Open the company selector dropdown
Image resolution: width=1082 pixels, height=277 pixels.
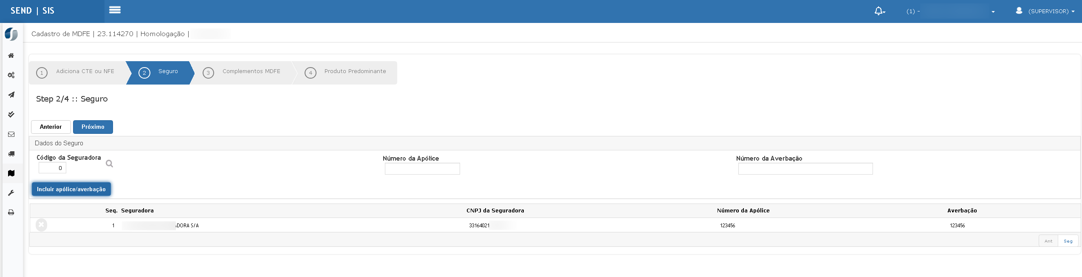[x=950, y=11]
